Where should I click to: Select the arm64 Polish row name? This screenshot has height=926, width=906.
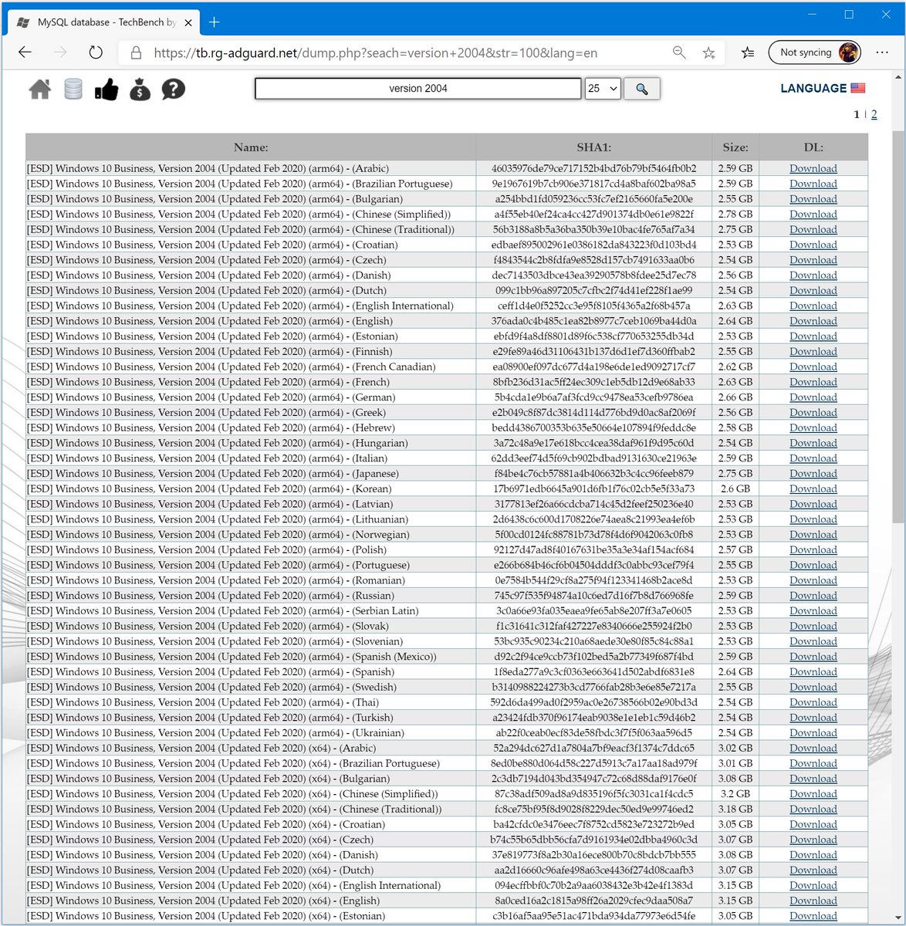pyautogui.click(x=207, y=549)
